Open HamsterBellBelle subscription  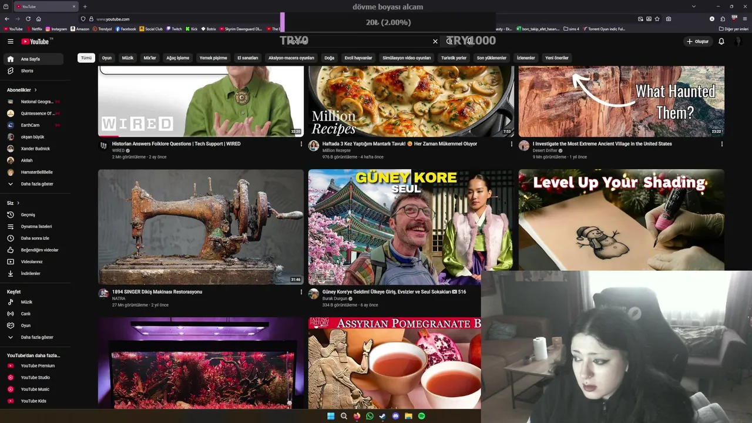click(x=32, y=172)
